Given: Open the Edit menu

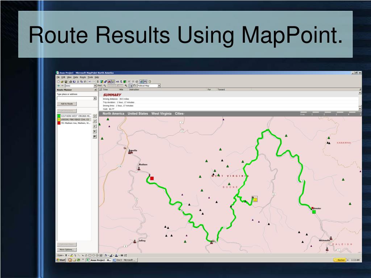Looking at the screenshot, I should [x=63, y=77].
